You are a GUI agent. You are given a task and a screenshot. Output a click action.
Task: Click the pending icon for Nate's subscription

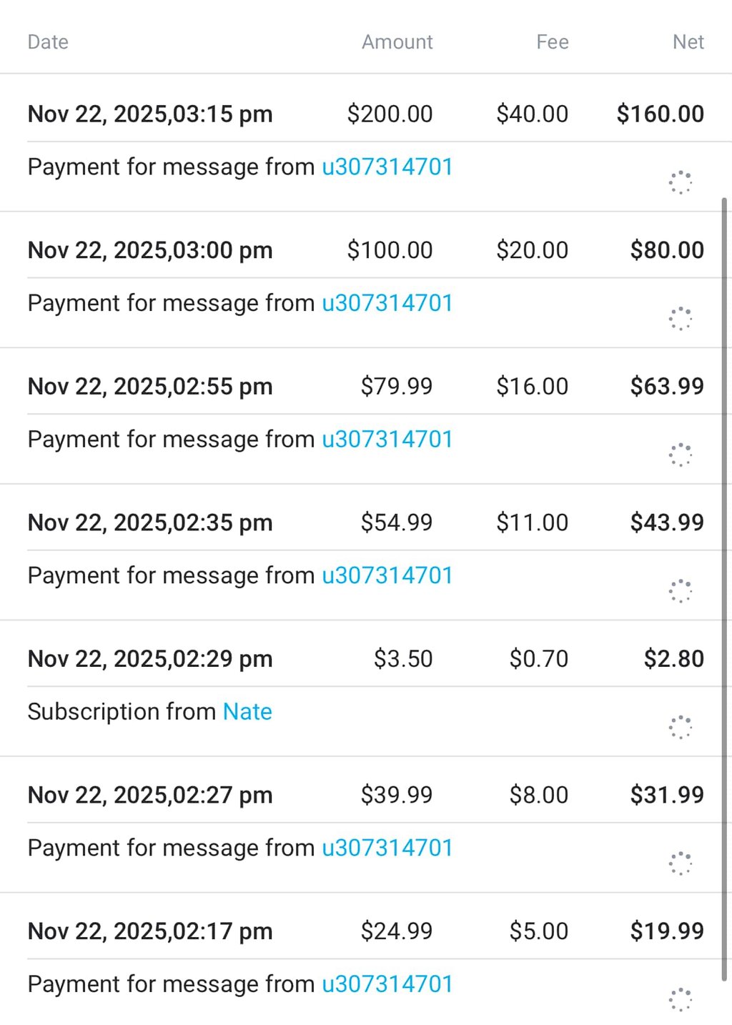click(x=680, y=727)
